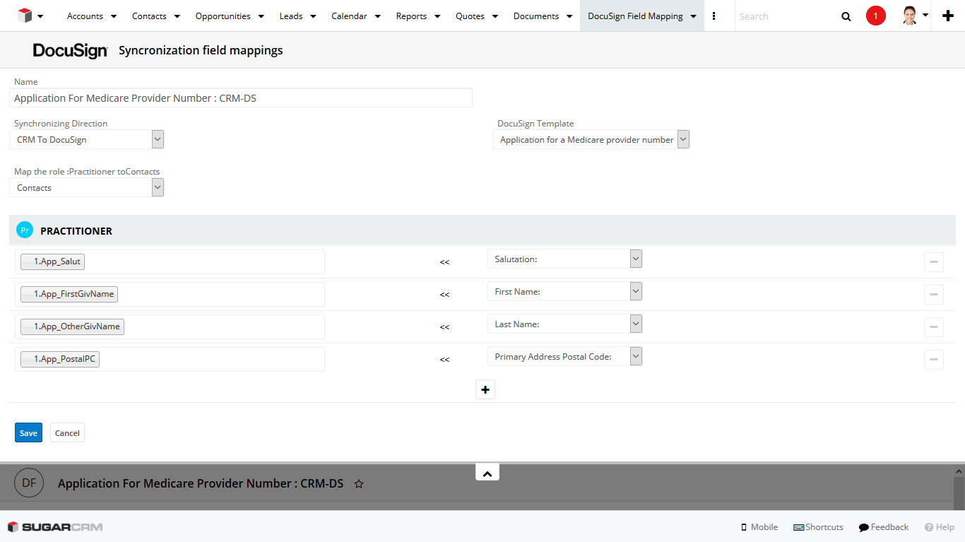
Task: Save the field mapping
Action: click(28, 432)
